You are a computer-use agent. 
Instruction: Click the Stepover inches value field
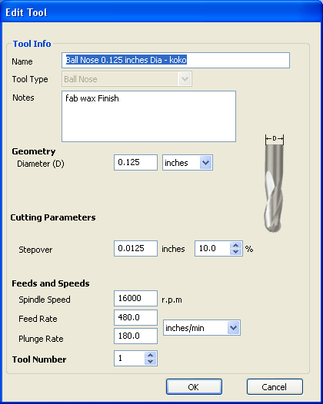pyautogui.click(x=135, y=248)
